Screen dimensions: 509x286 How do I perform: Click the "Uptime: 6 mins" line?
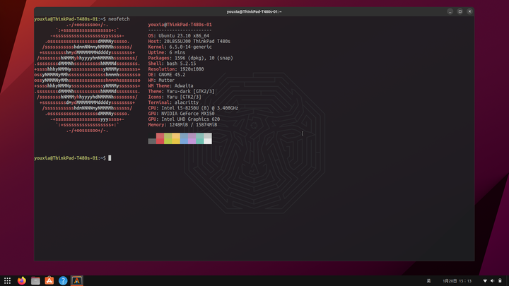167,52
